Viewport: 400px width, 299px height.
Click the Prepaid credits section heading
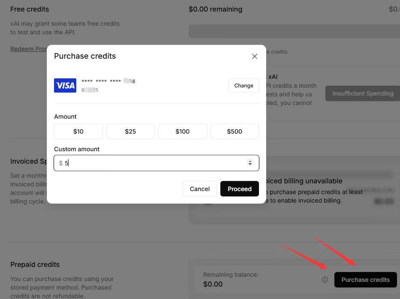click(x=35, y=264)
